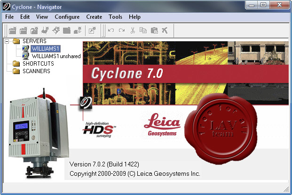The width and height of the screenshot is (292, 195).
Task: Click the solid folder create icon
Action: (x=67, y=30)
